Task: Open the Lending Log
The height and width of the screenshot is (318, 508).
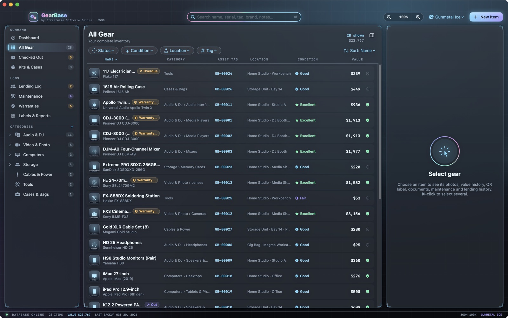Action: point(42,86)
